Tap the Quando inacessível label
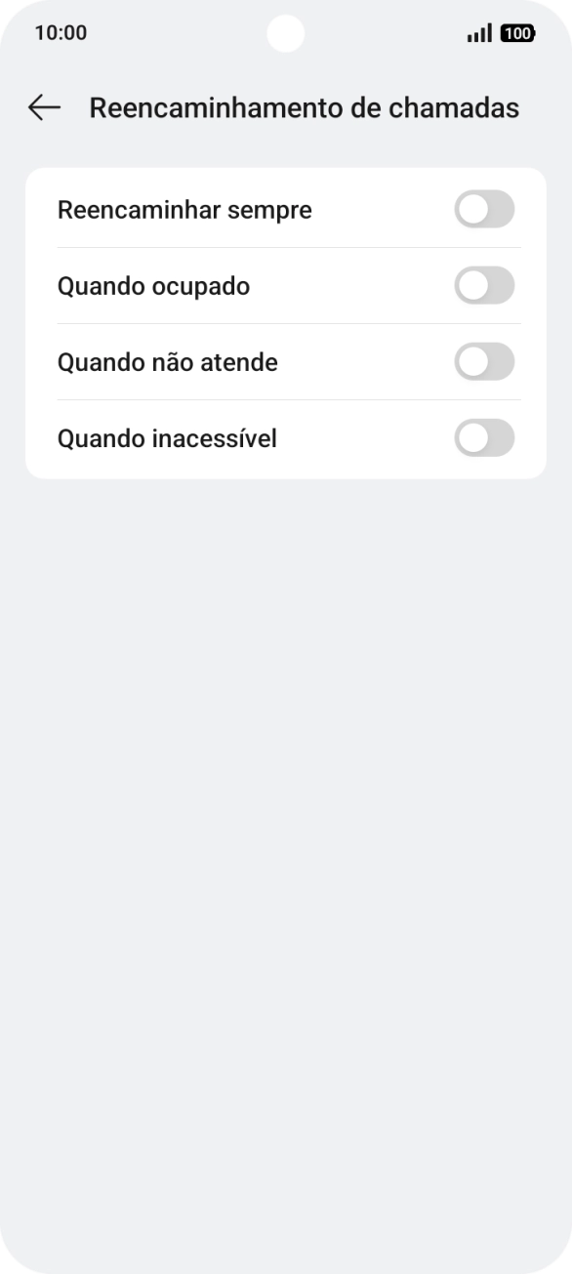 (167, 437)
